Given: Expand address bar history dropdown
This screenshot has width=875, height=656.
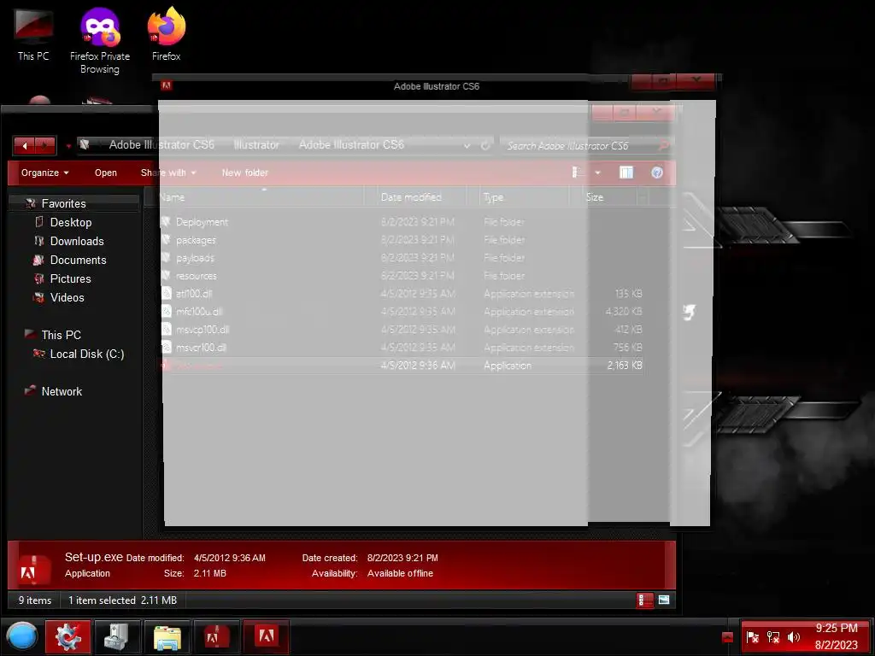Looking at the screenshot, I should pos(467,146).
